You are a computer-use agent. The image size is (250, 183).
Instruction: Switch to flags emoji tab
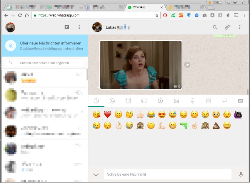pos(224,101)
